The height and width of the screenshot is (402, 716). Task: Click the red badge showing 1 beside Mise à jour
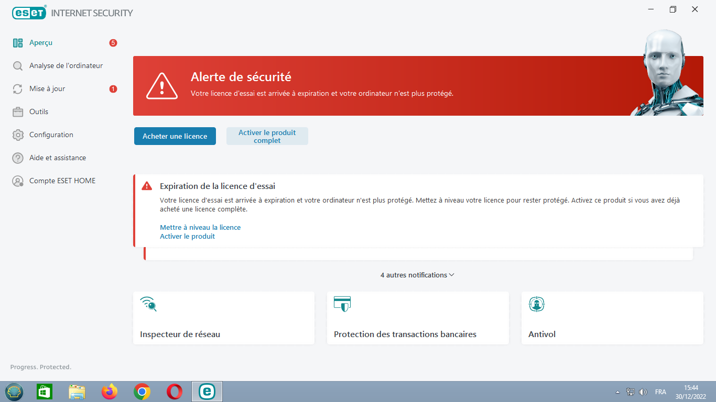tap(113, 89)
